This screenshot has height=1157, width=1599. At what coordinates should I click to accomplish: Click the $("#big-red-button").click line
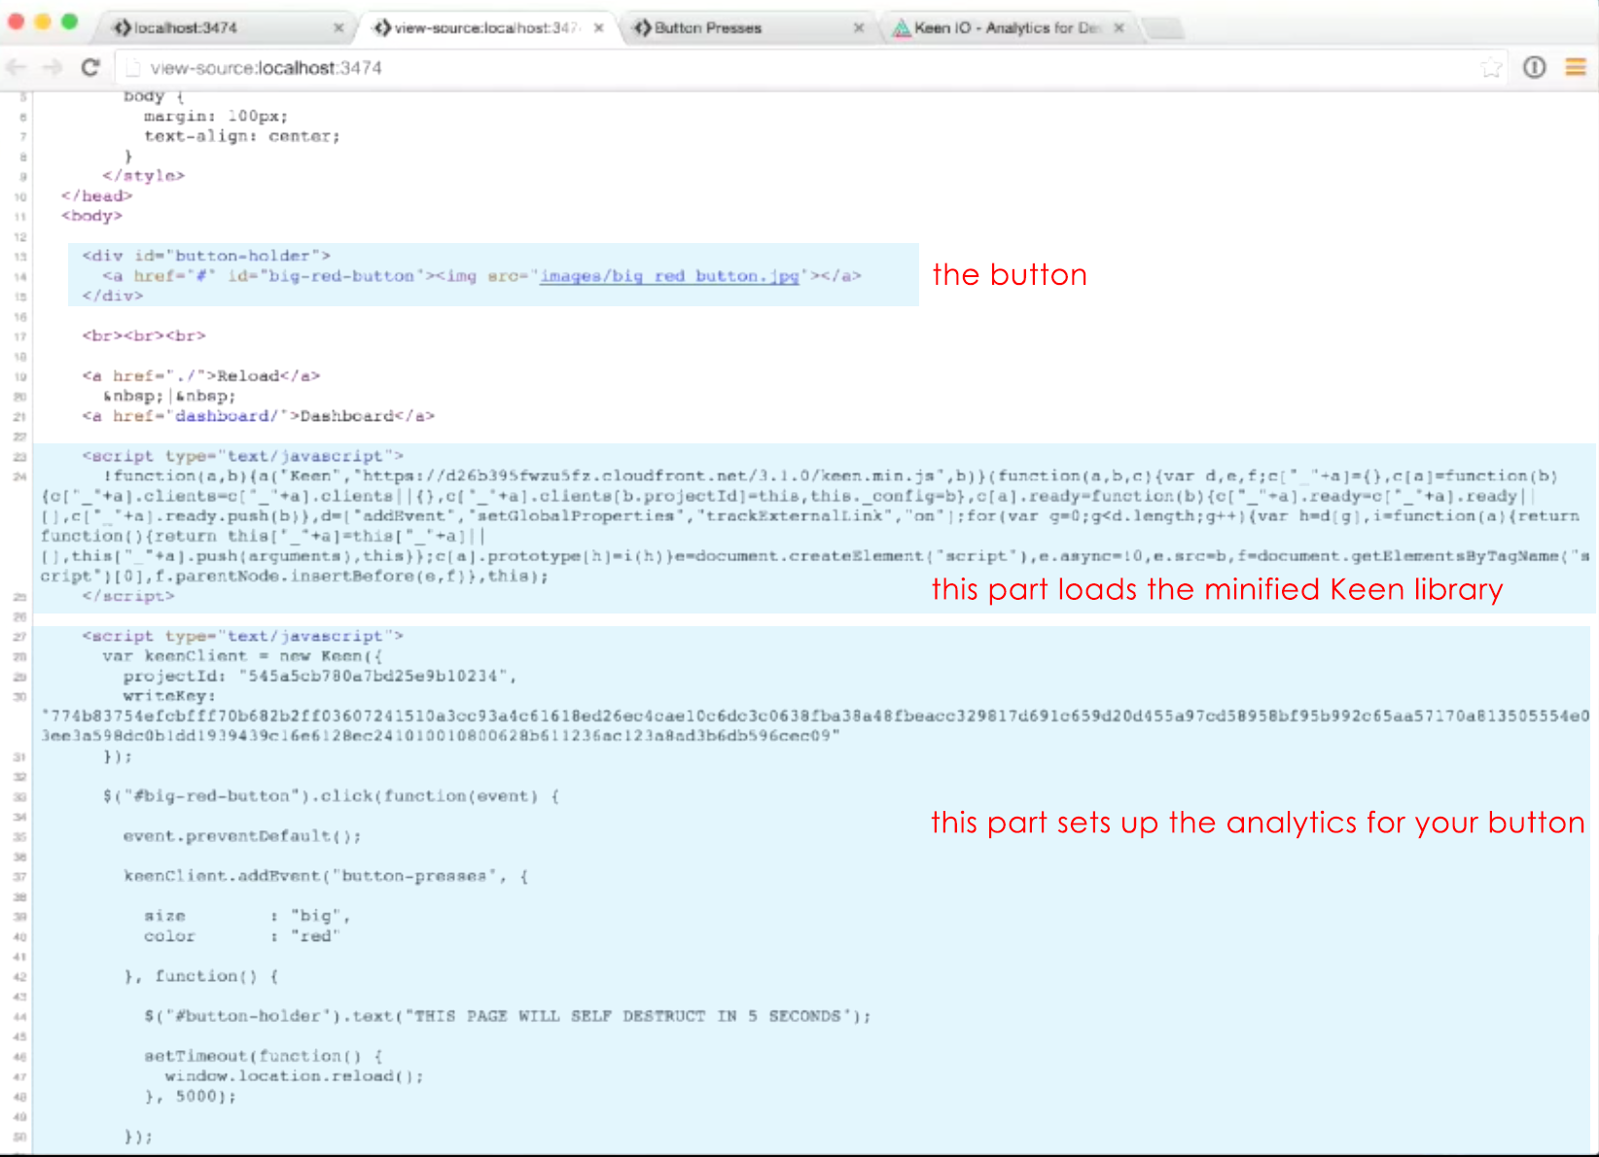pyautogui.click(x=331, y=796)
